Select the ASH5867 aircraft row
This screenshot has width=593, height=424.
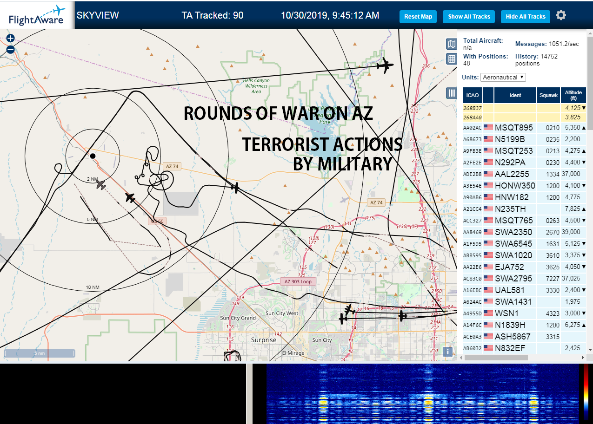525,337
